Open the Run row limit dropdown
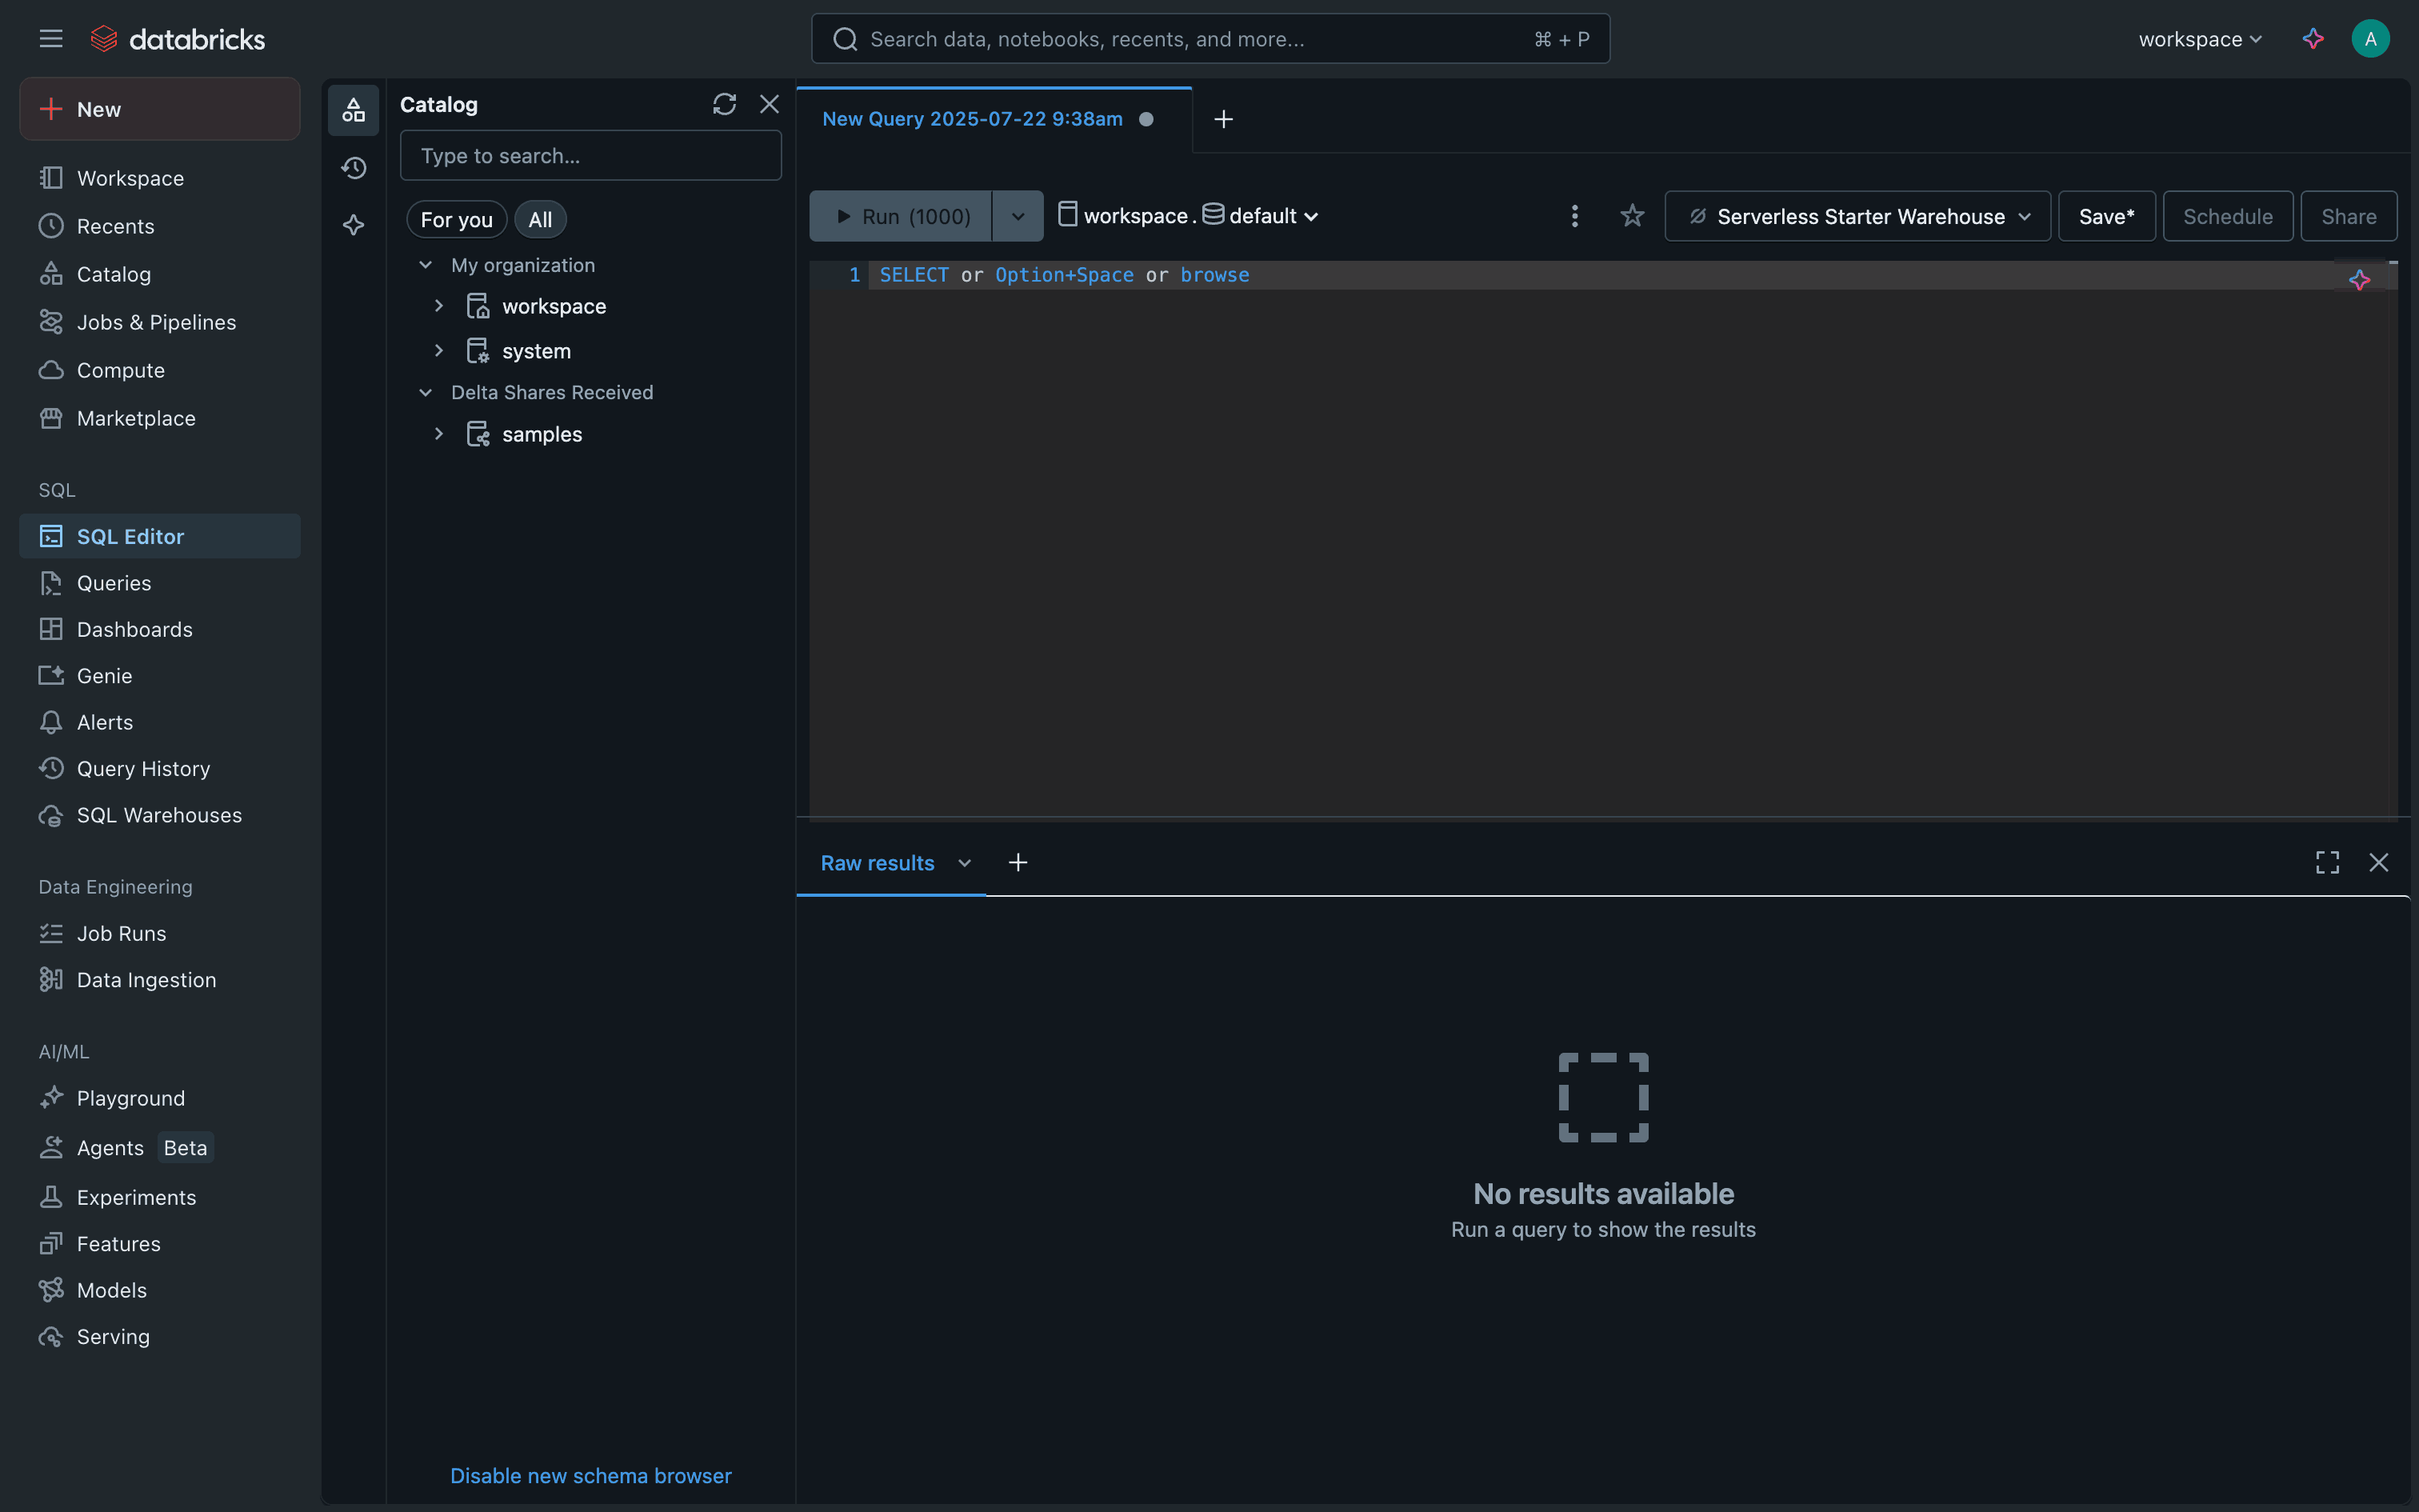The width and height of the screenshot is (2419, 1512). (x=1018, y=215)
